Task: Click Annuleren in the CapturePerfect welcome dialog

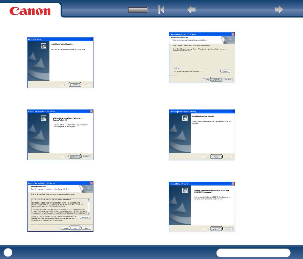Action: pyautogui.click(x=86, y=157)
